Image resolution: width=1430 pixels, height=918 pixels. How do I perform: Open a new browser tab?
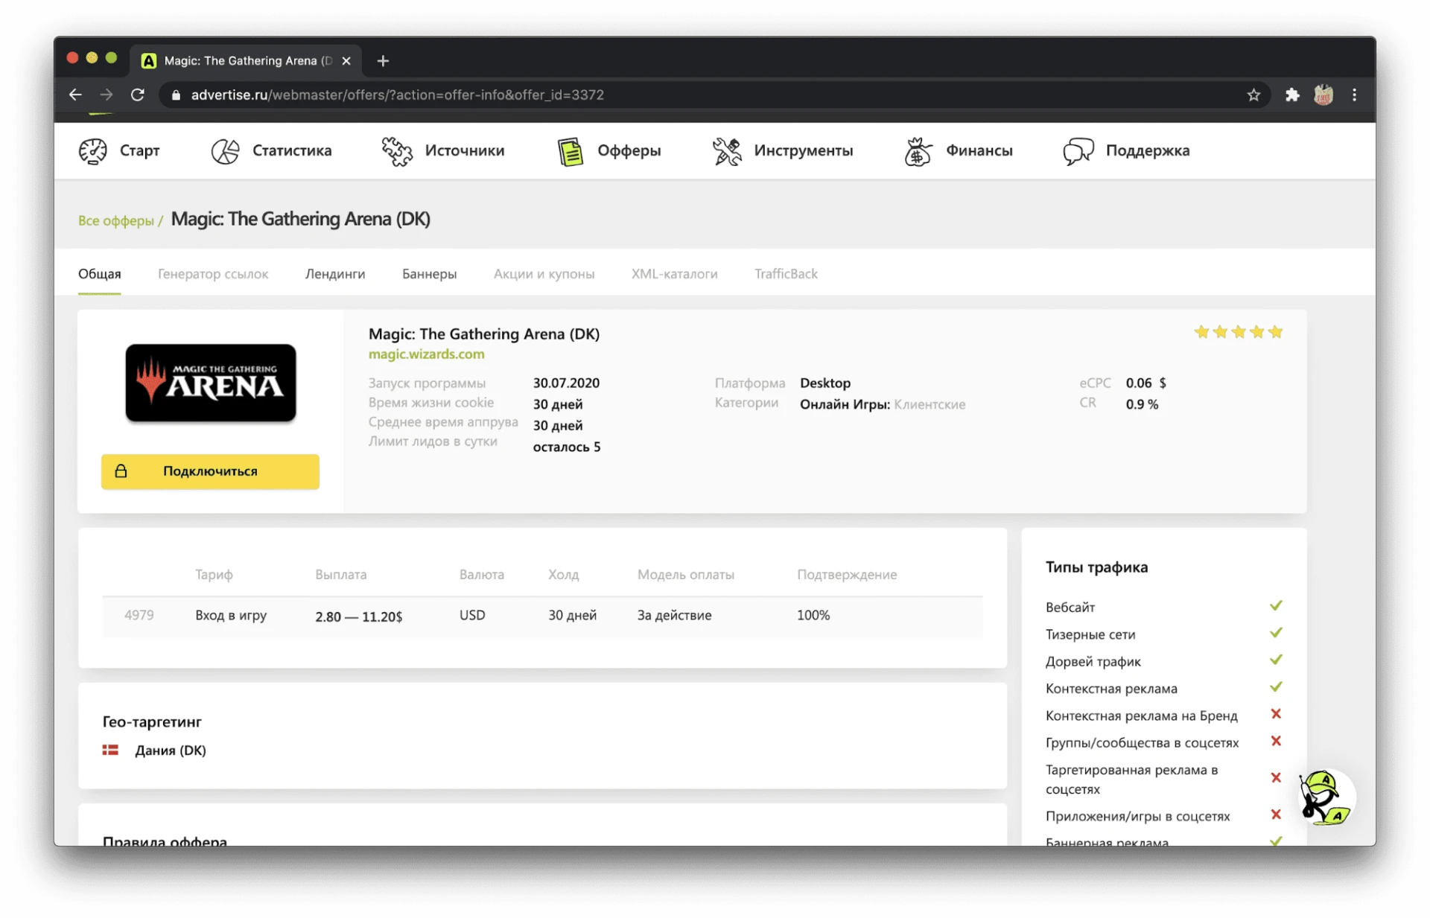383,61
